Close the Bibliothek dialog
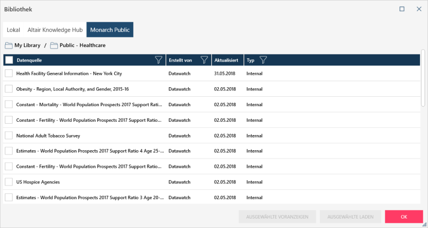 tap(419, 9)
